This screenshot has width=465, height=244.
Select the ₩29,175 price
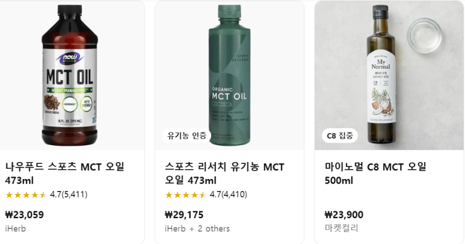184,214
